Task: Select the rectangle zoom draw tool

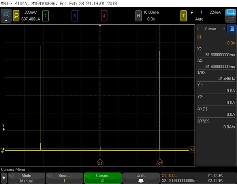Action: click(x=231, y=12)
